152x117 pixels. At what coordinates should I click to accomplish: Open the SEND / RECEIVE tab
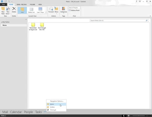[x=22, y=4]
